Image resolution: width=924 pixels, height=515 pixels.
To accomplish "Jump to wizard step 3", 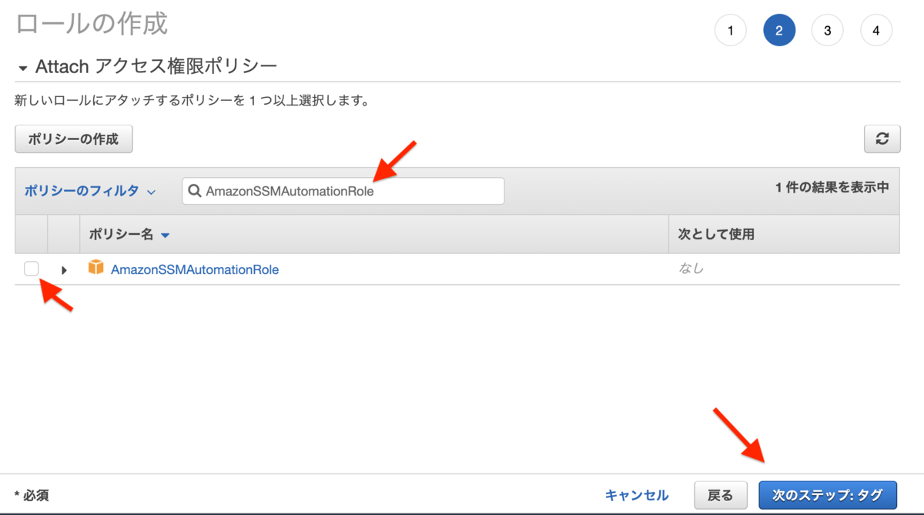I will pyautogui.click(x=828, y=31).
